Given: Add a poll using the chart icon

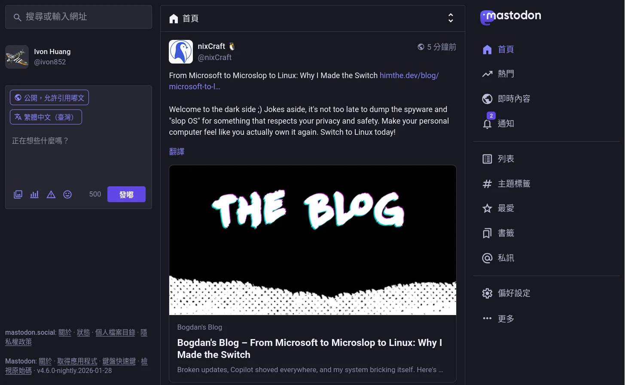Looking at the screenshot, I should click(34, 194).
